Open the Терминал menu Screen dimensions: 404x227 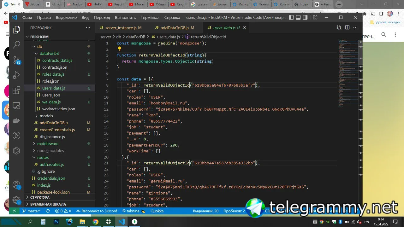tap(150, 18)
